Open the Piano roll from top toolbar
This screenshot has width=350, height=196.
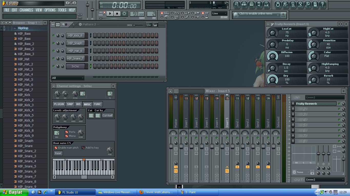point(251,5)
